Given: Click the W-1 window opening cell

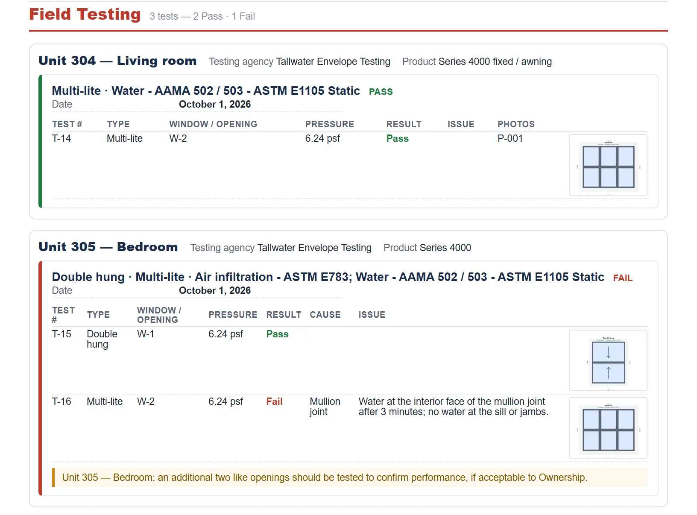Looking at the screenshot, I should (x=146, y=334).
